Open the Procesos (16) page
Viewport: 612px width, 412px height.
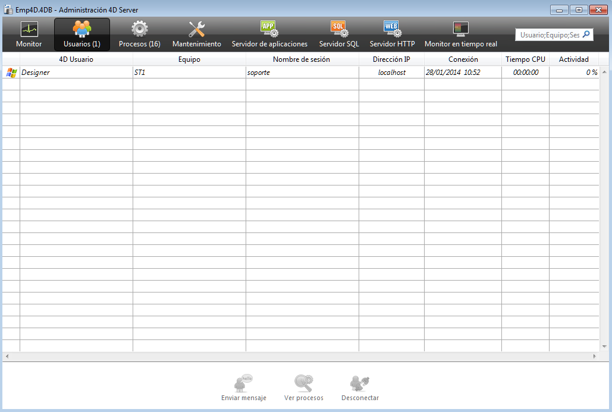[x=139, y=34]
